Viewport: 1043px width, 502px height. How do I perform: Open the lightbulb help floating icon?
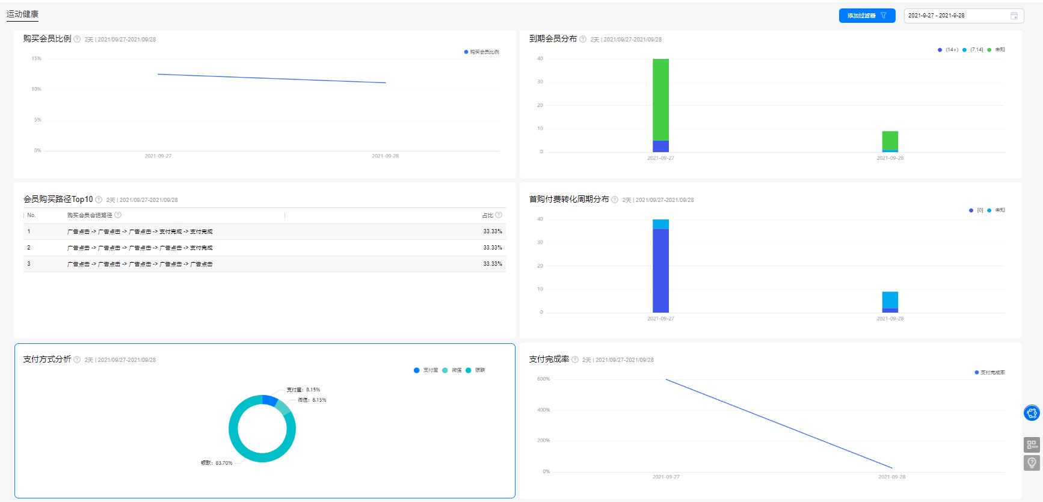coord(1032,462)
